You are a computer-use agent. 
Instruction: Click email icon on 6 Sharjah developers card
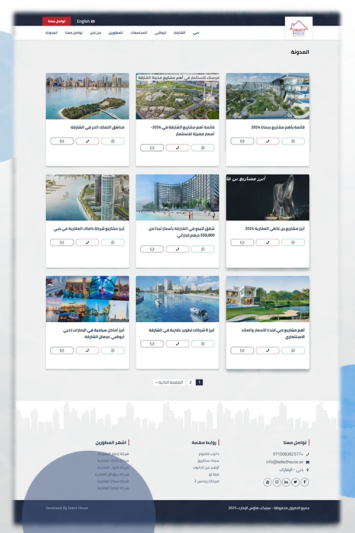152,344
